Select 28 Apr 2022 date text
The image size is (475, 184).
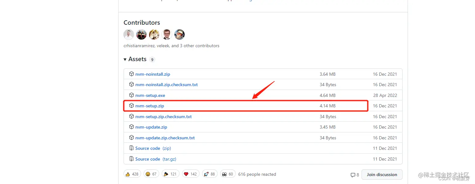point(385,95)
